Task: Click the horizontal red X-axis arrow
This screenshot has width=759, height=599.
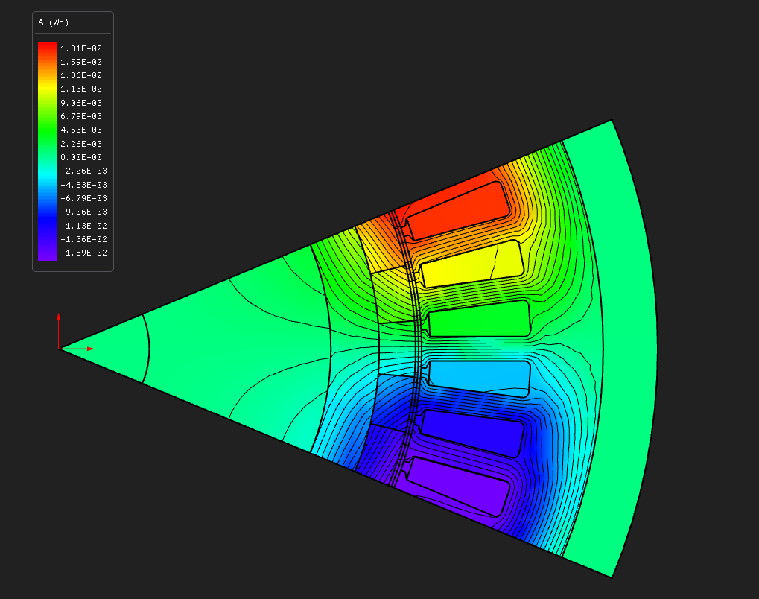Action: (x=77, y=349)
